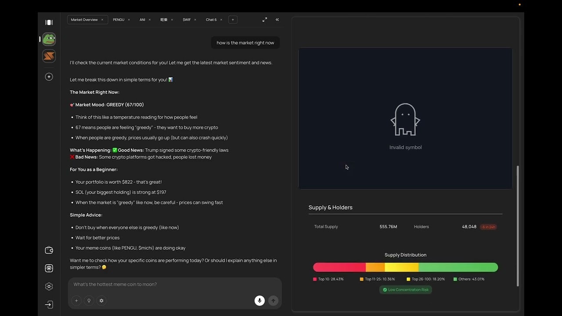Open chat settings gear inside the input bar
Image resolution: width=562 pixels, height=316 pixels.
(101, 301)
